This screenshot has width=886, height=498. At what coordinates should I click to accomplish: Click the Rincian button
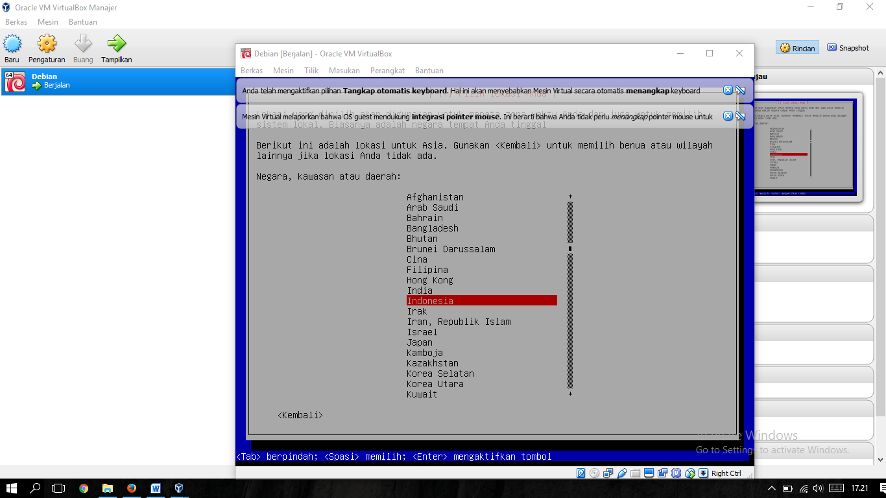coord(796,47)
